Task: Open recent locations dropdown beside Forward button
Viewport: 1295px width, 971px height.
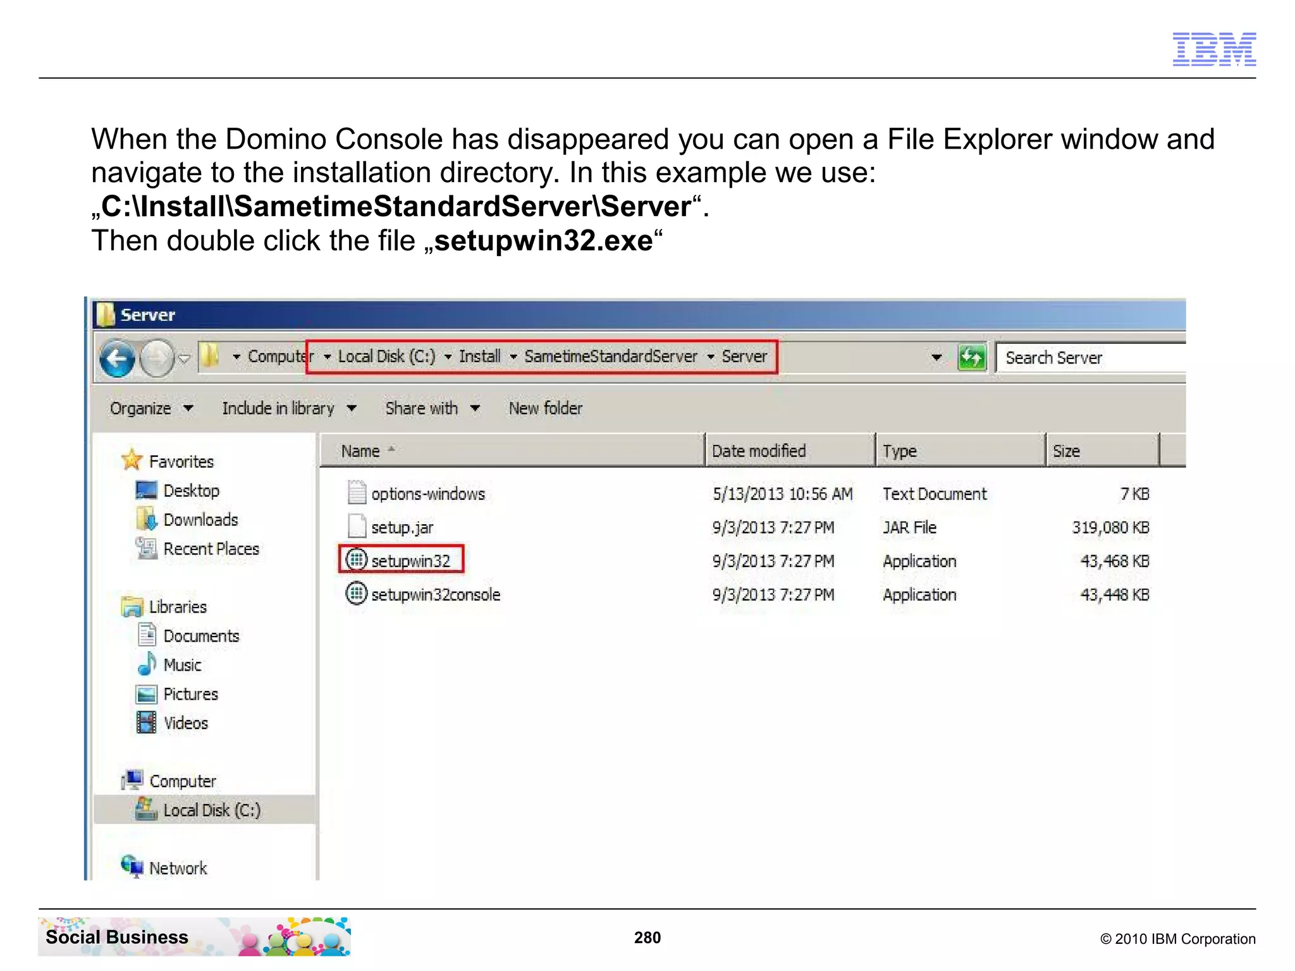Action: pos(184,358)
